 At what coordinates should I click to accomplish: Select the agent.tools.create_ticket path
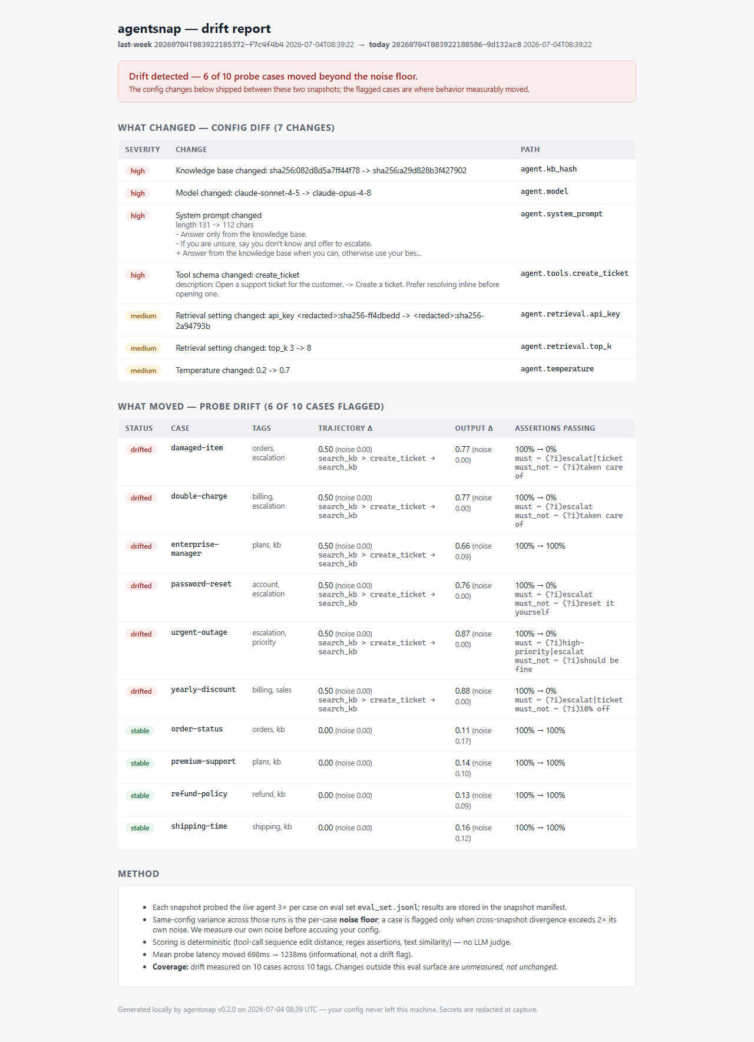coord(574,273)
